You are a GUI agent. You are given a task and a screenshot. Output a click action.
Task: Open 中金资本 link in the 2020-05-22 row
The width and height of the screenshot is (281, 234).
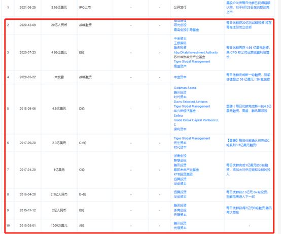[x=180, y=77]
